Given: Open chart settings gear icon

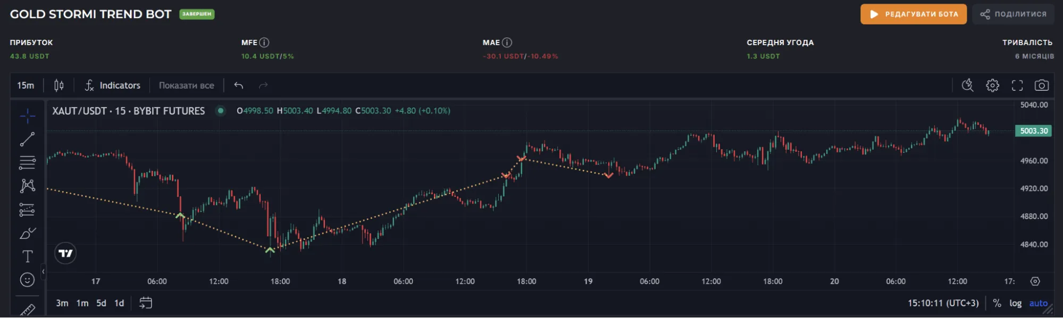Looking at the screenshot, I should tap(992, 85).
